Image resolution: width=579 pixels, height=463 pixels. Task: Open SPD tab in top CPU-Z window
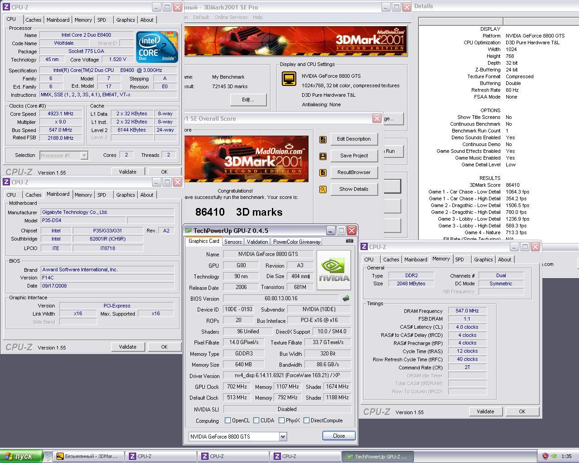pyautogui.click(x=102, y=20)
